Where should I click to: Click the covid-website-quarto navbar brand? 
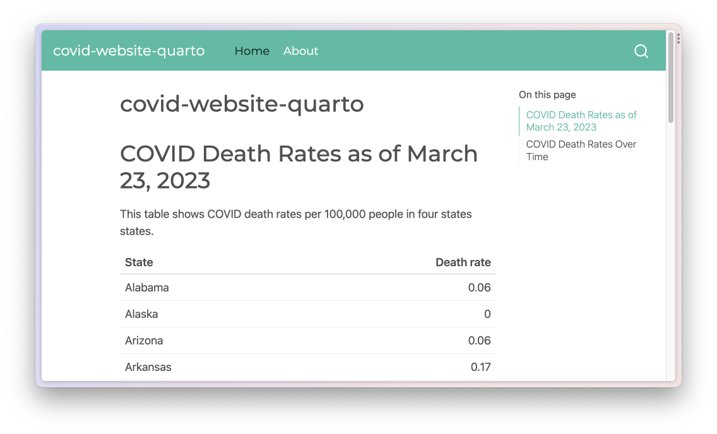click(129, 51)
